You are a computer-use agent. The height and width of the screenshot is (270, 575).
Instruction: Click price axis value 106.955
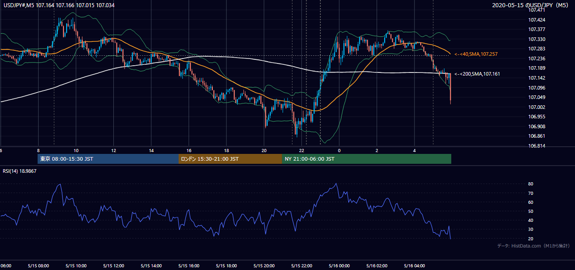tap(537, 117)
